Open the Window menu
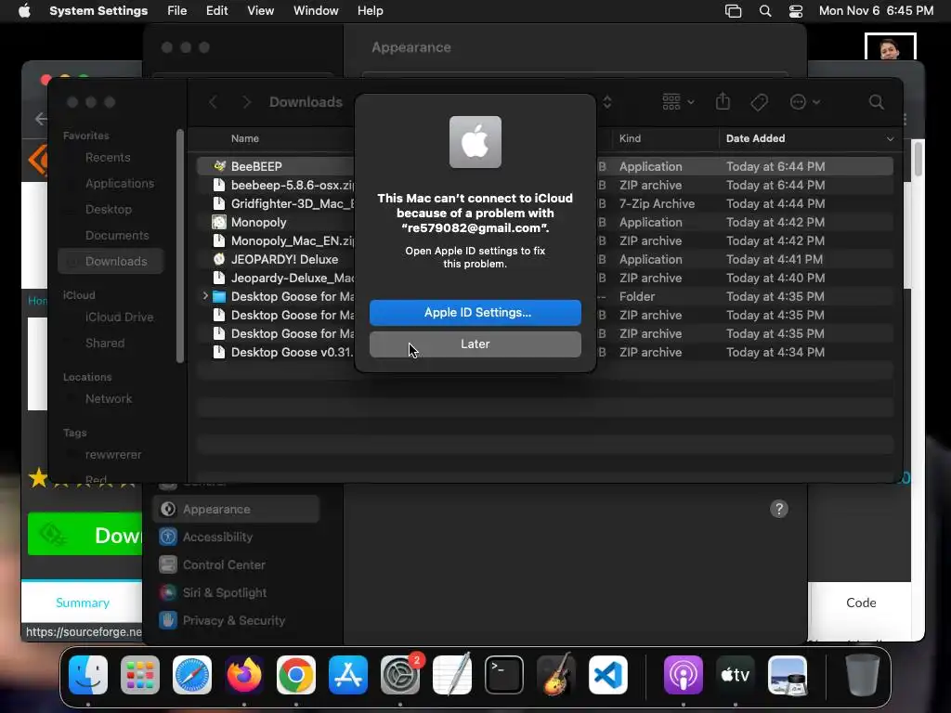Screen dimensions: 951x713 click(316, 11)
